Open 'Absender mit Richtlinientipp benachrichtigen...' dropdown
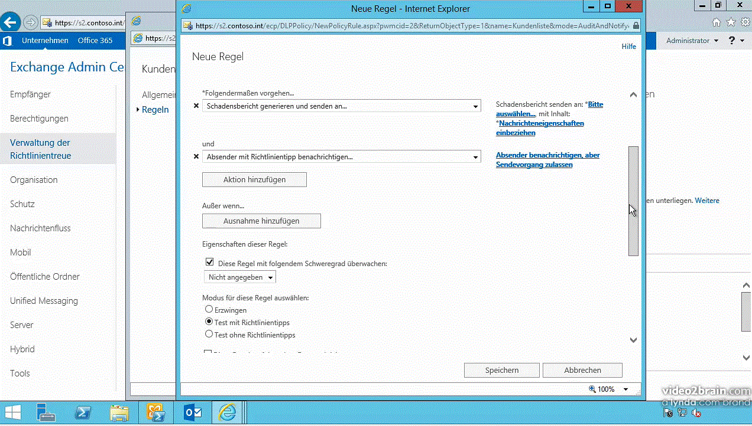The width and height of the screenshot is (752, 426). (x=342, y=157)
